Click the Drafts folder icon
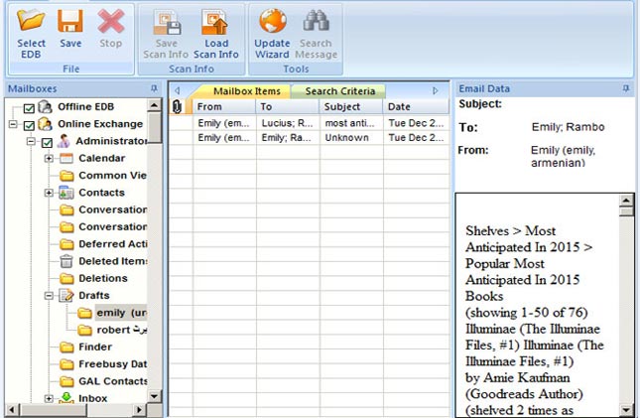 [x=66, y=295]
